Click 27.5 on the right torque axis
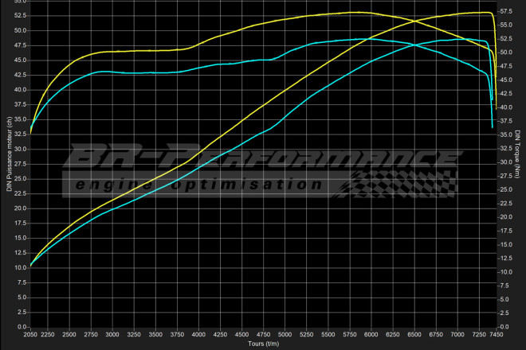The height and width of the screenshot is (350, 526). point(505,176)
